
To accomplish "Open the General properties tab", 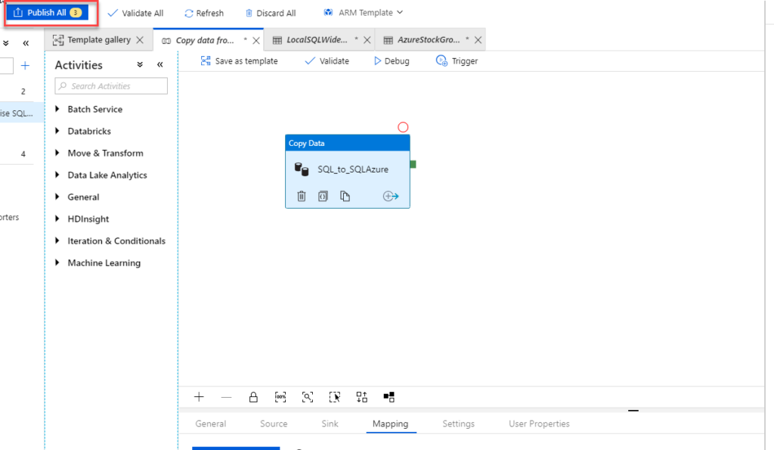I will (211, 424).
